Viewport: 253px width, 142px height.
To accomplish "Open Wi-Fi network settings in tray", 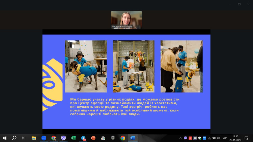I will click(x=209, y=138).
